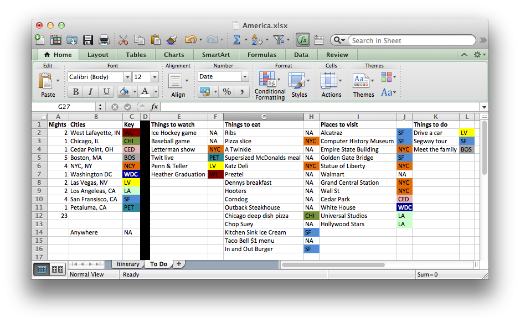
Task: Apply a filter using the funnel icon
Action: (279, 40)
